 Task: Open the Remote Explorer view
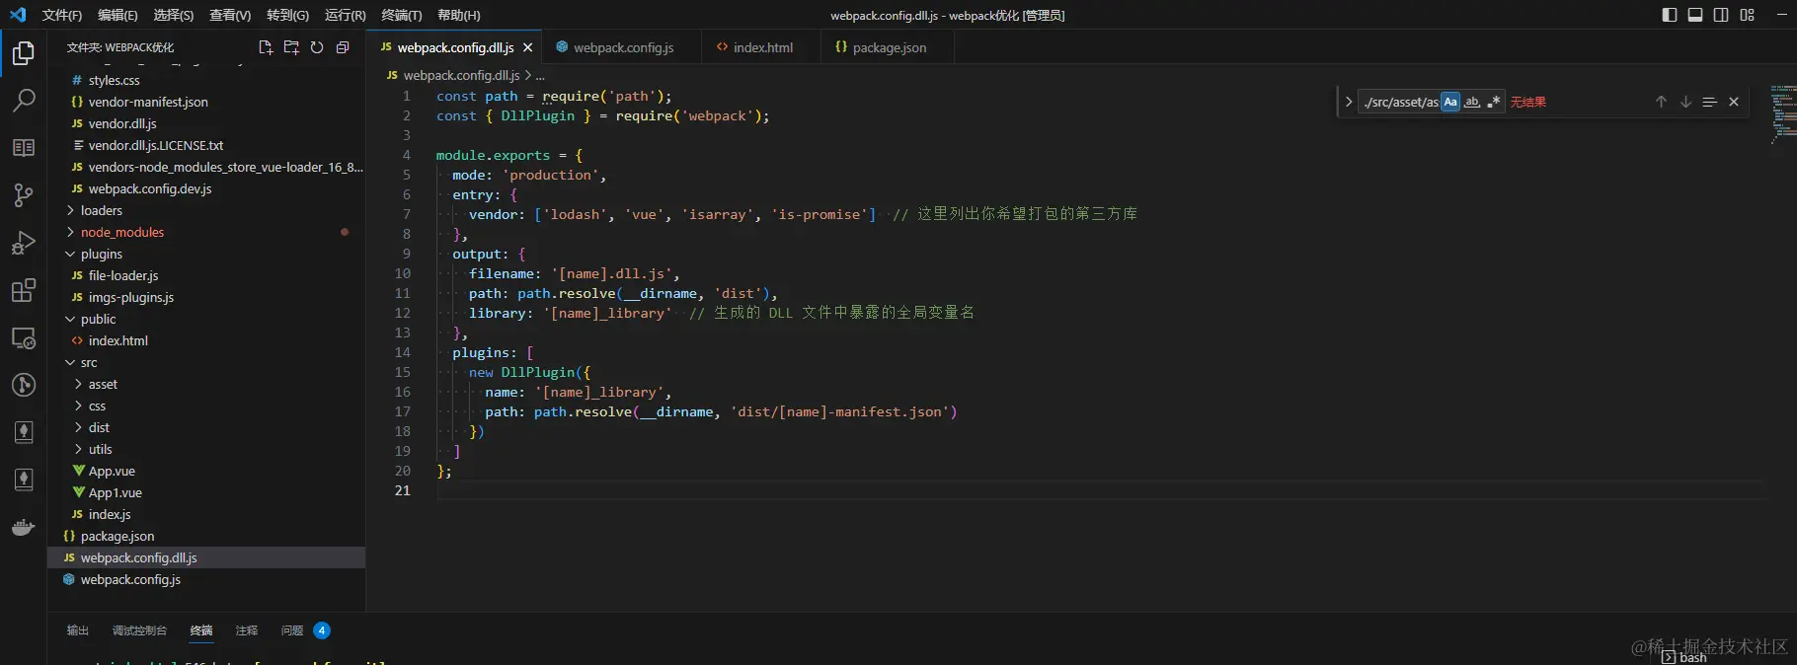coord(24,338)
